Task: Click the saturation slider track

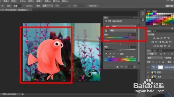Action: tap(120, 44)
